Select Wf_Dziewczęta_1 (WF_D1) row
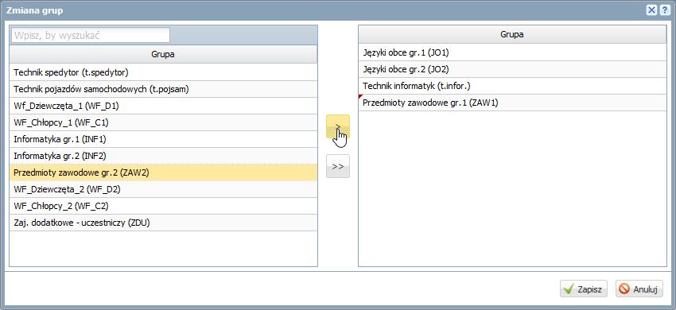The height and width of the screenshot is (310, 676). point(163,106)
